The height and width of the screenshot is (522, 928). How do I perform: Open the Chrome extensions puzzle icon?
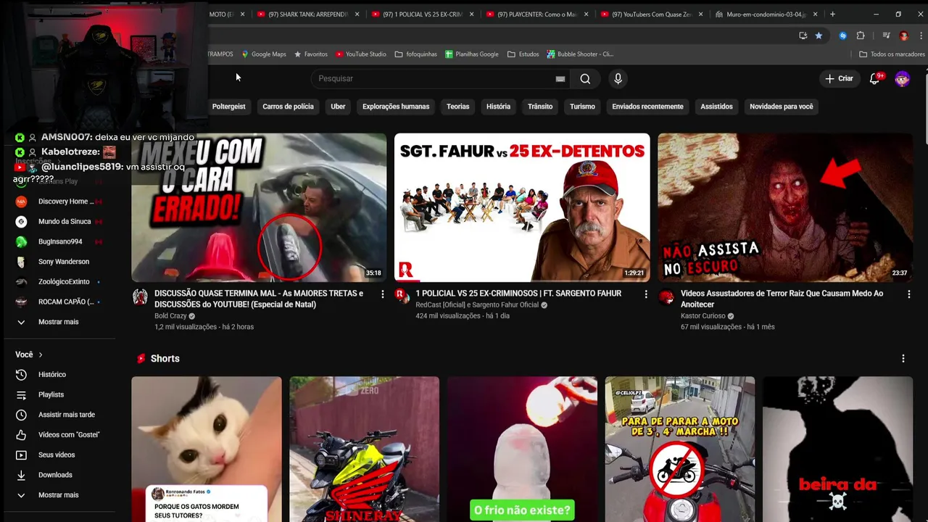[861, 36]
